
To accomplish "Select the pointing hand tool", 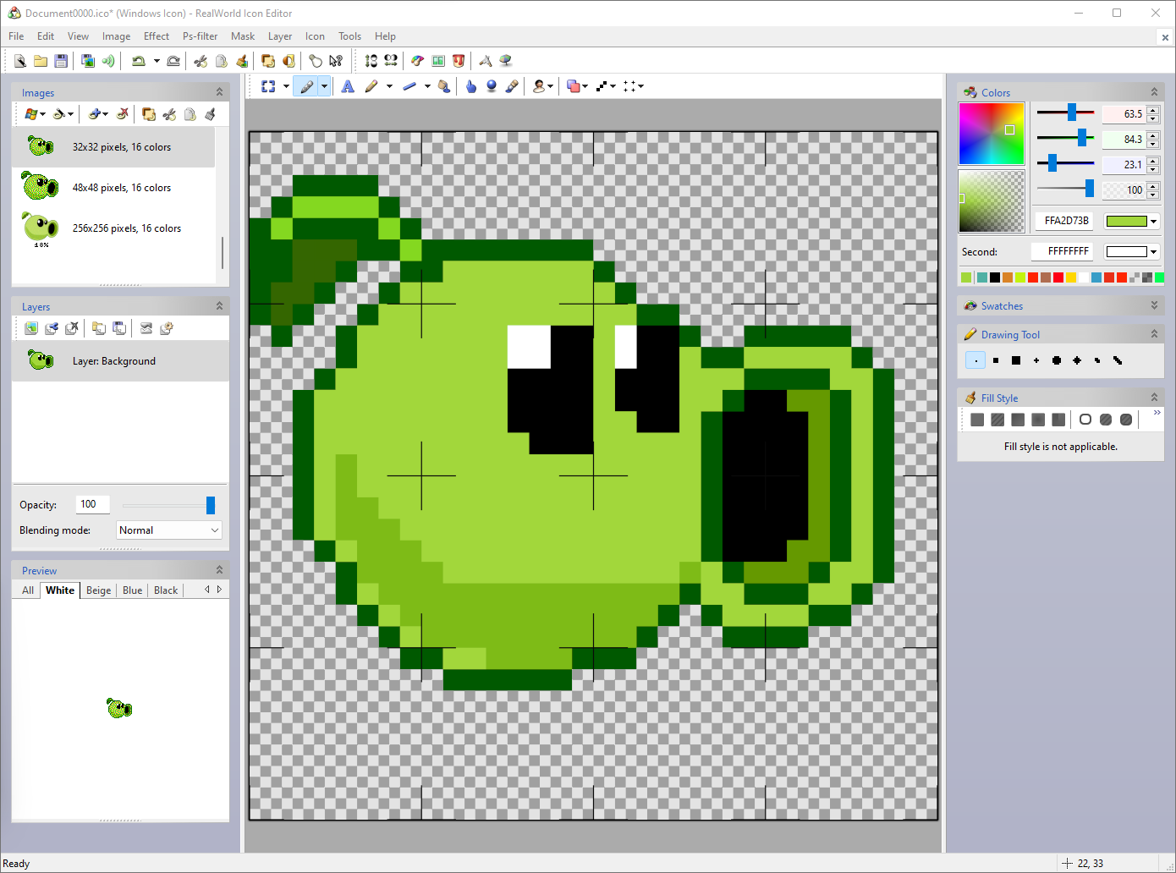I will (471, 86).
